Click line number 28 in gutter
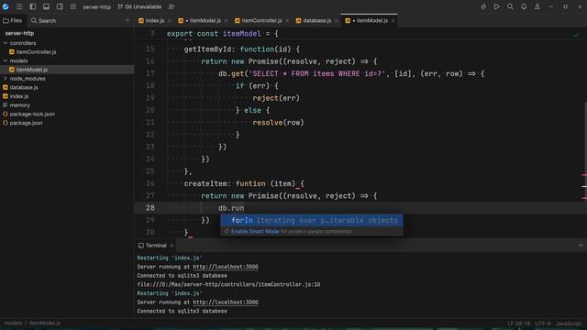Image resolution: width=587 pixels, height=330 pixels. (150, 208)
